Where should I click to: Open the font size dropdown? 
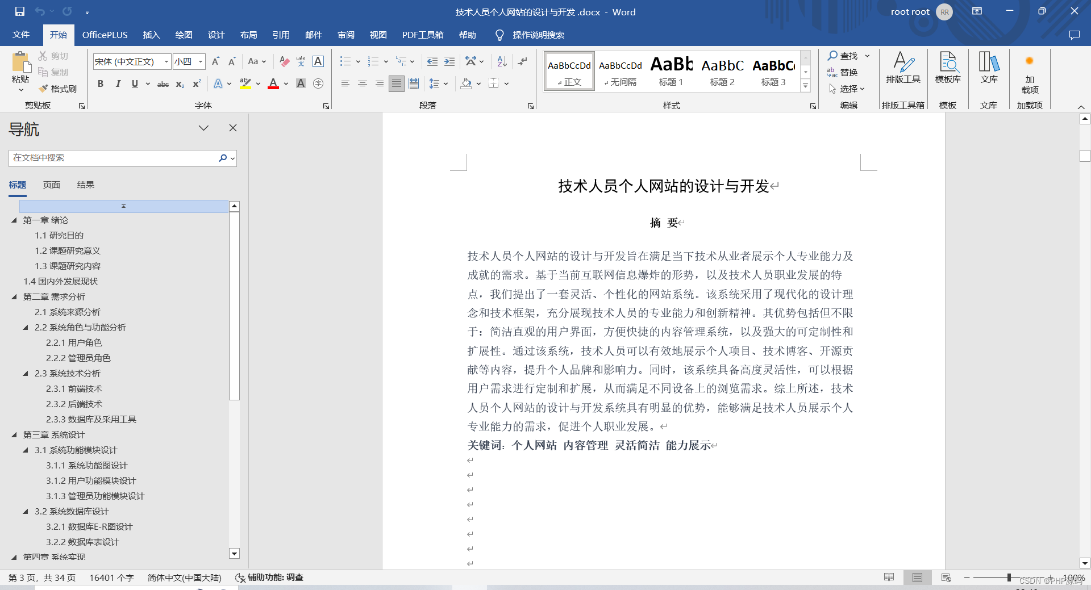coord(201,61)
